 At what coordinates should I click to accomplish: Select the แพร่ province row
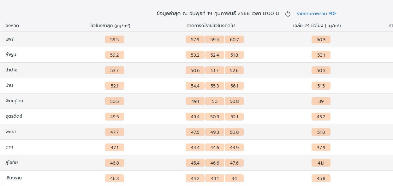[196, 39]
